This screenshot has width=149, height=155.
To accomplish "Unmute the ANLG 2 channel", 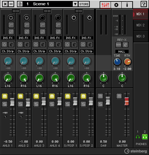I will click(x=20, y=96).
